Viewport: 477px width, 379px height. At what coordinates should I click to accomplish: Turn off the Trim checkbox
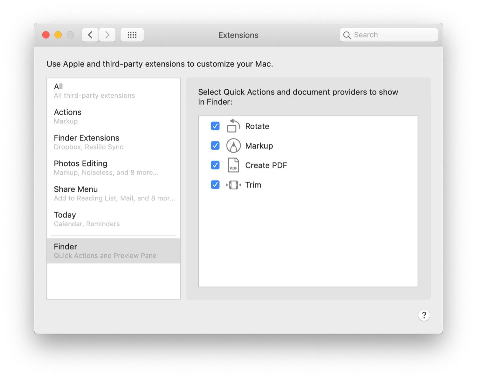click(215, 185)
